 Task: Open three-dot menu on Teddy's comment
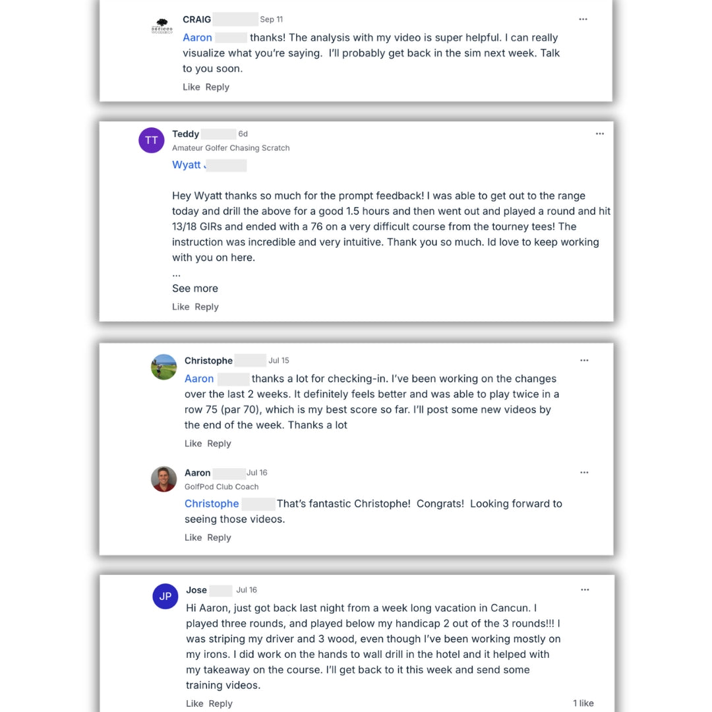[599, 134]
